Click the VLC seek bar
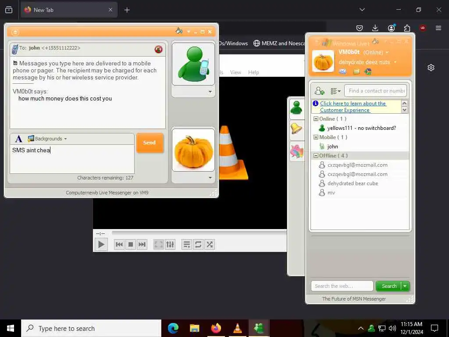Screen dimensions: 449x337 point(199,233)
